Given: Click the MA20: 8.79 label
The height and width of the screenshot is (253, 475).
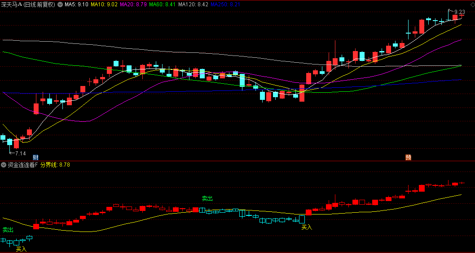Looking at the screenshot, I should coord(134,4).
